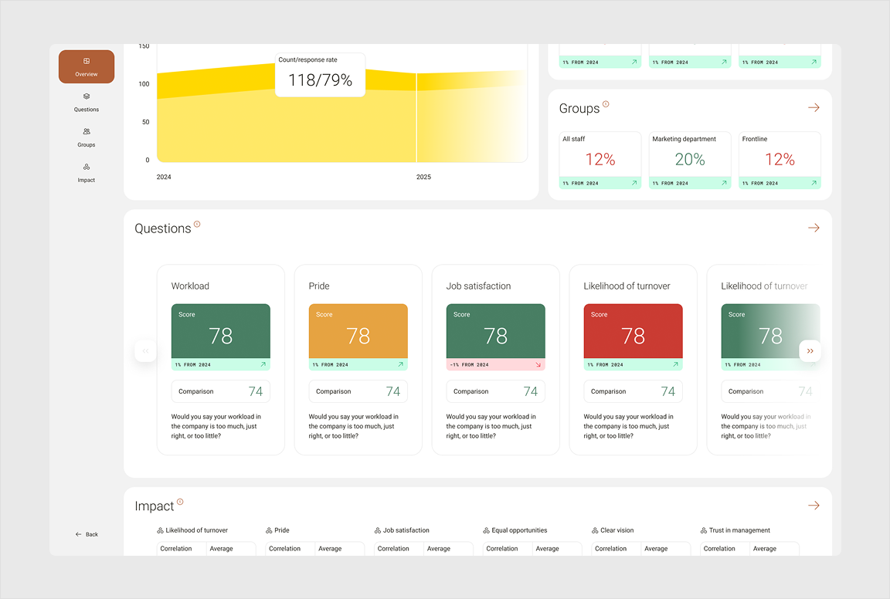890x599 pixels.
Task: Open the Questions section arrow
Action: tap(814, 228)
